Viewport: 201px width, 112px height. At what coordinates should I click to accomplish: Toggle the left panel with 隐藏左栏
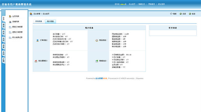coord(142,4)
